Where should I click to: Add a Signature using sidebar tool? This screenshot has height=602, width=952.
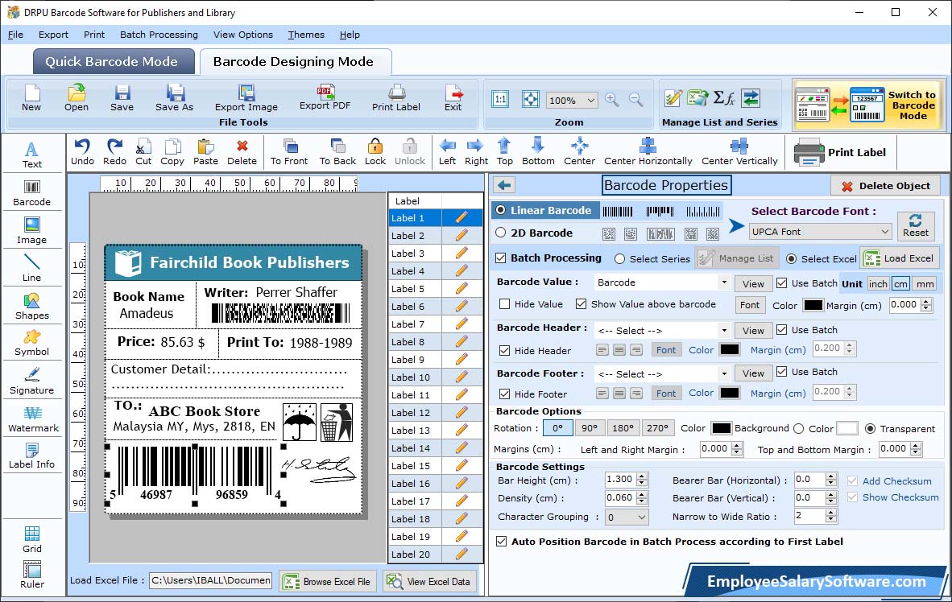click(31, 381)
